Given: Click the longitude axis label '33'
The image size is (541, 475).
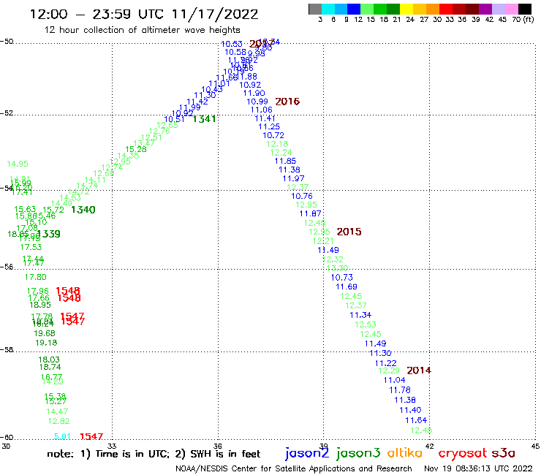Looking at the screenshot, I should (x=112, y=446).
